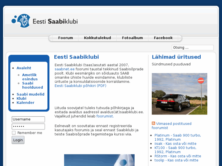Open Klubi in the sidebar menu
222x166 pixels.
[21, 98]
